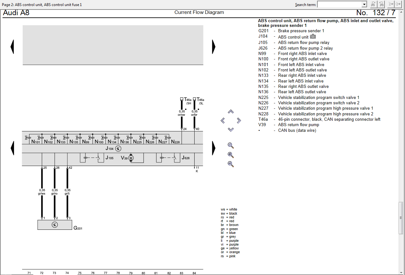
Task: Pan the diagram down with the chevron
Action: tap(231, 129)
